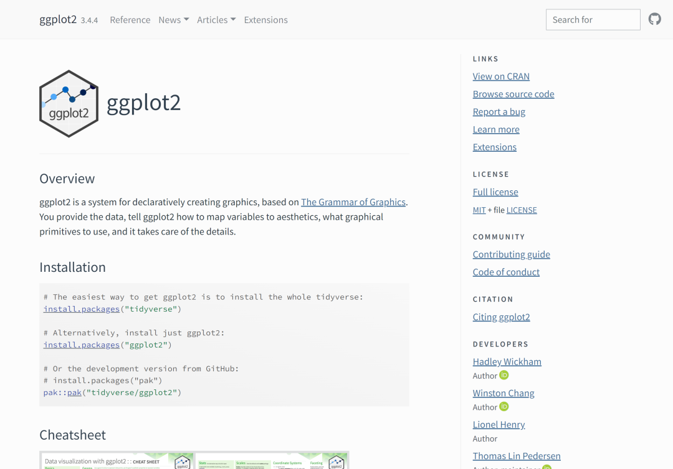Open the Learn more link
Screen dimensions: 673x469
click(x=496, y=129)
